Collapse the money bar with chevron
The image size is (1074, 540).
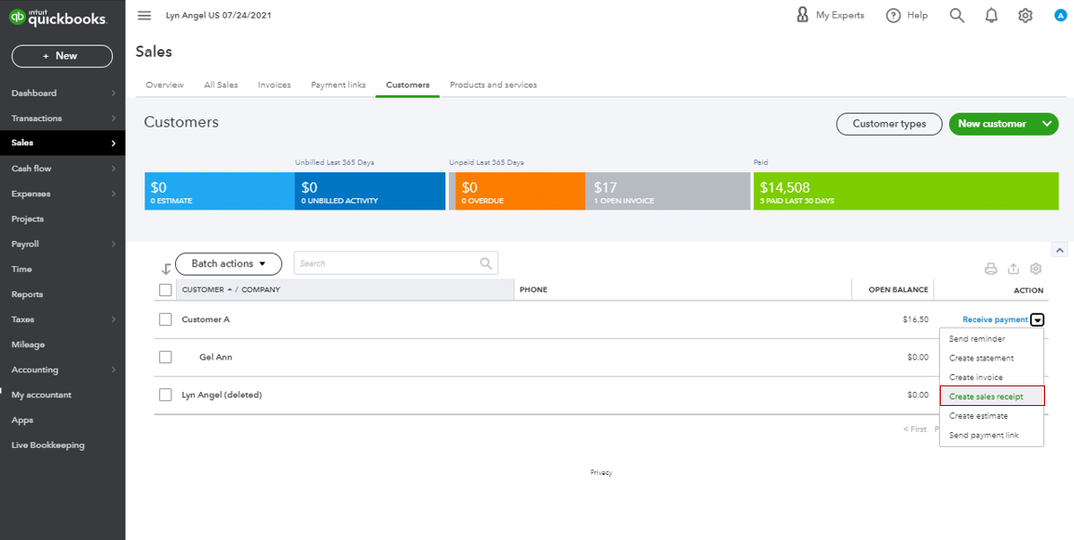(1059, 250)
